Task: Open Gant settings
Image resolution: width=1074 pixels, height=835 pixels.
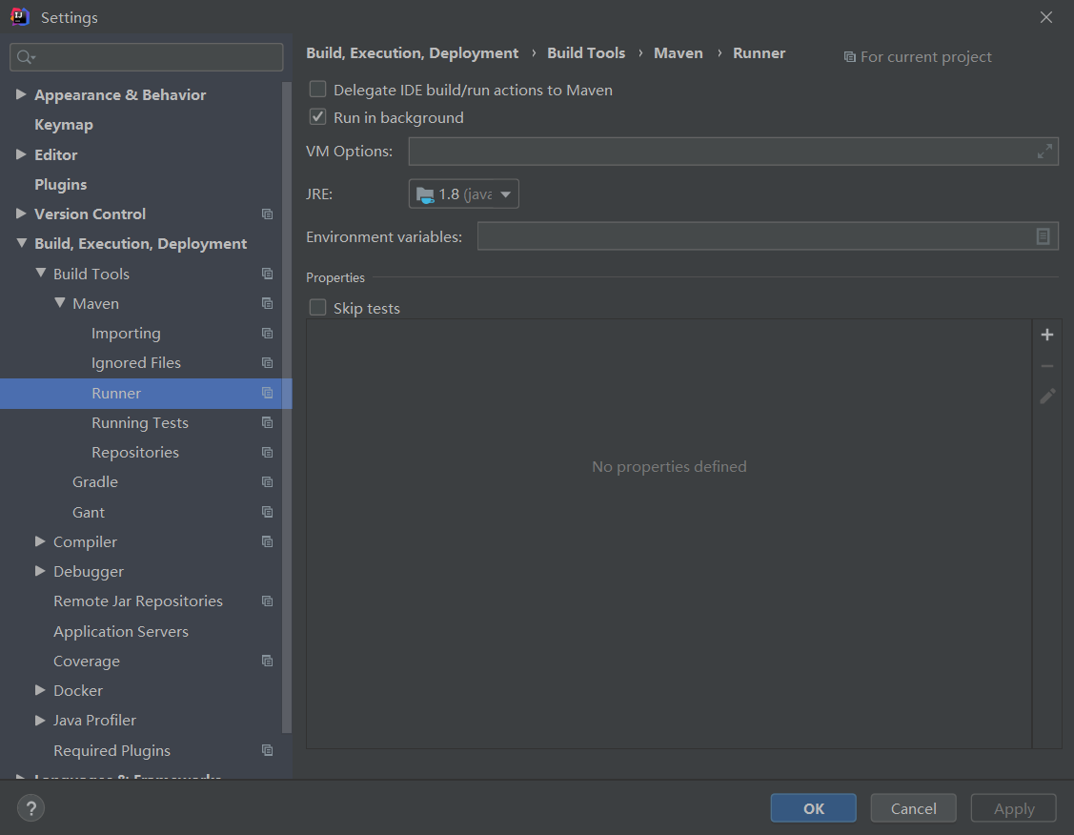Action: click(x=89, y=513)
